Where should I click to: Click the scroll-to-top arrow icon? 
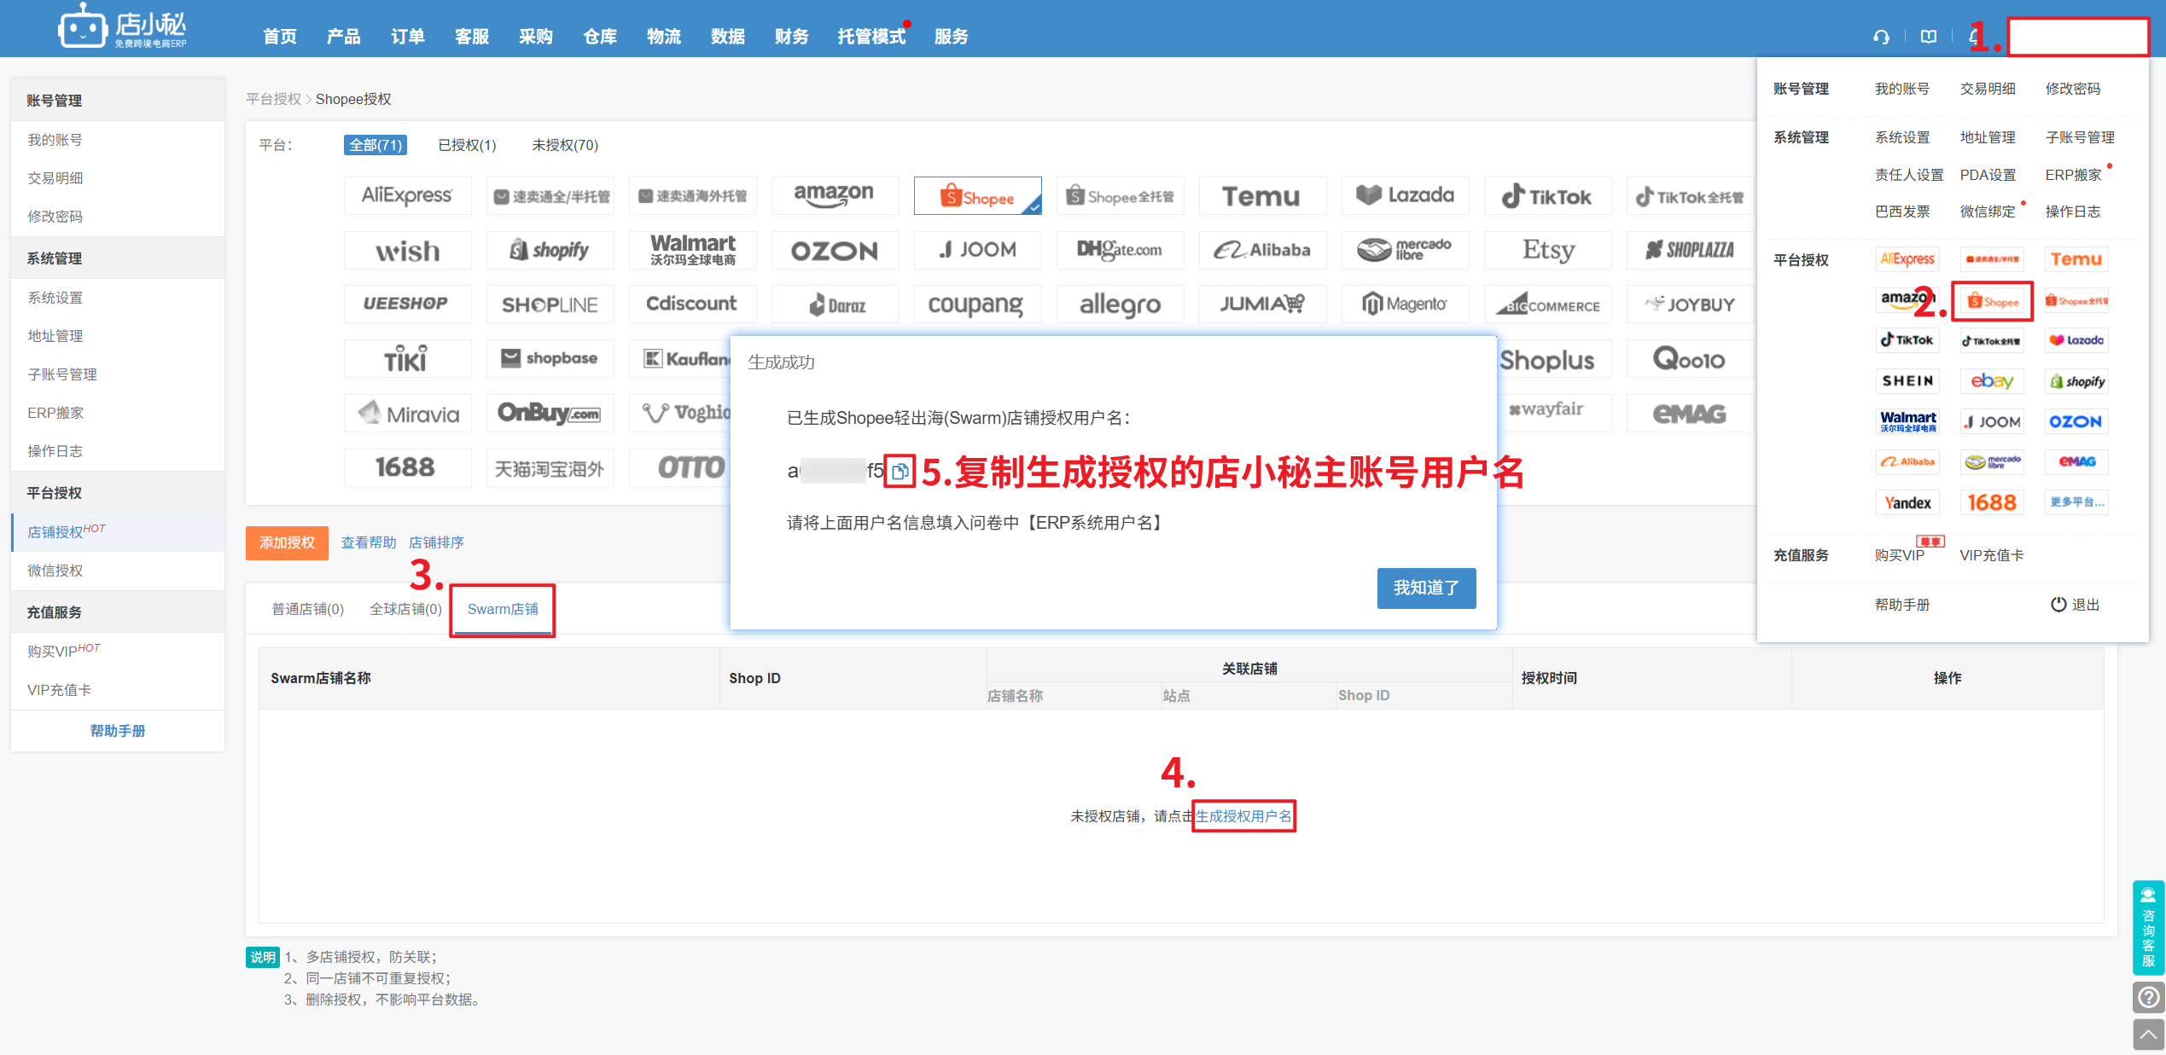2148,1035
